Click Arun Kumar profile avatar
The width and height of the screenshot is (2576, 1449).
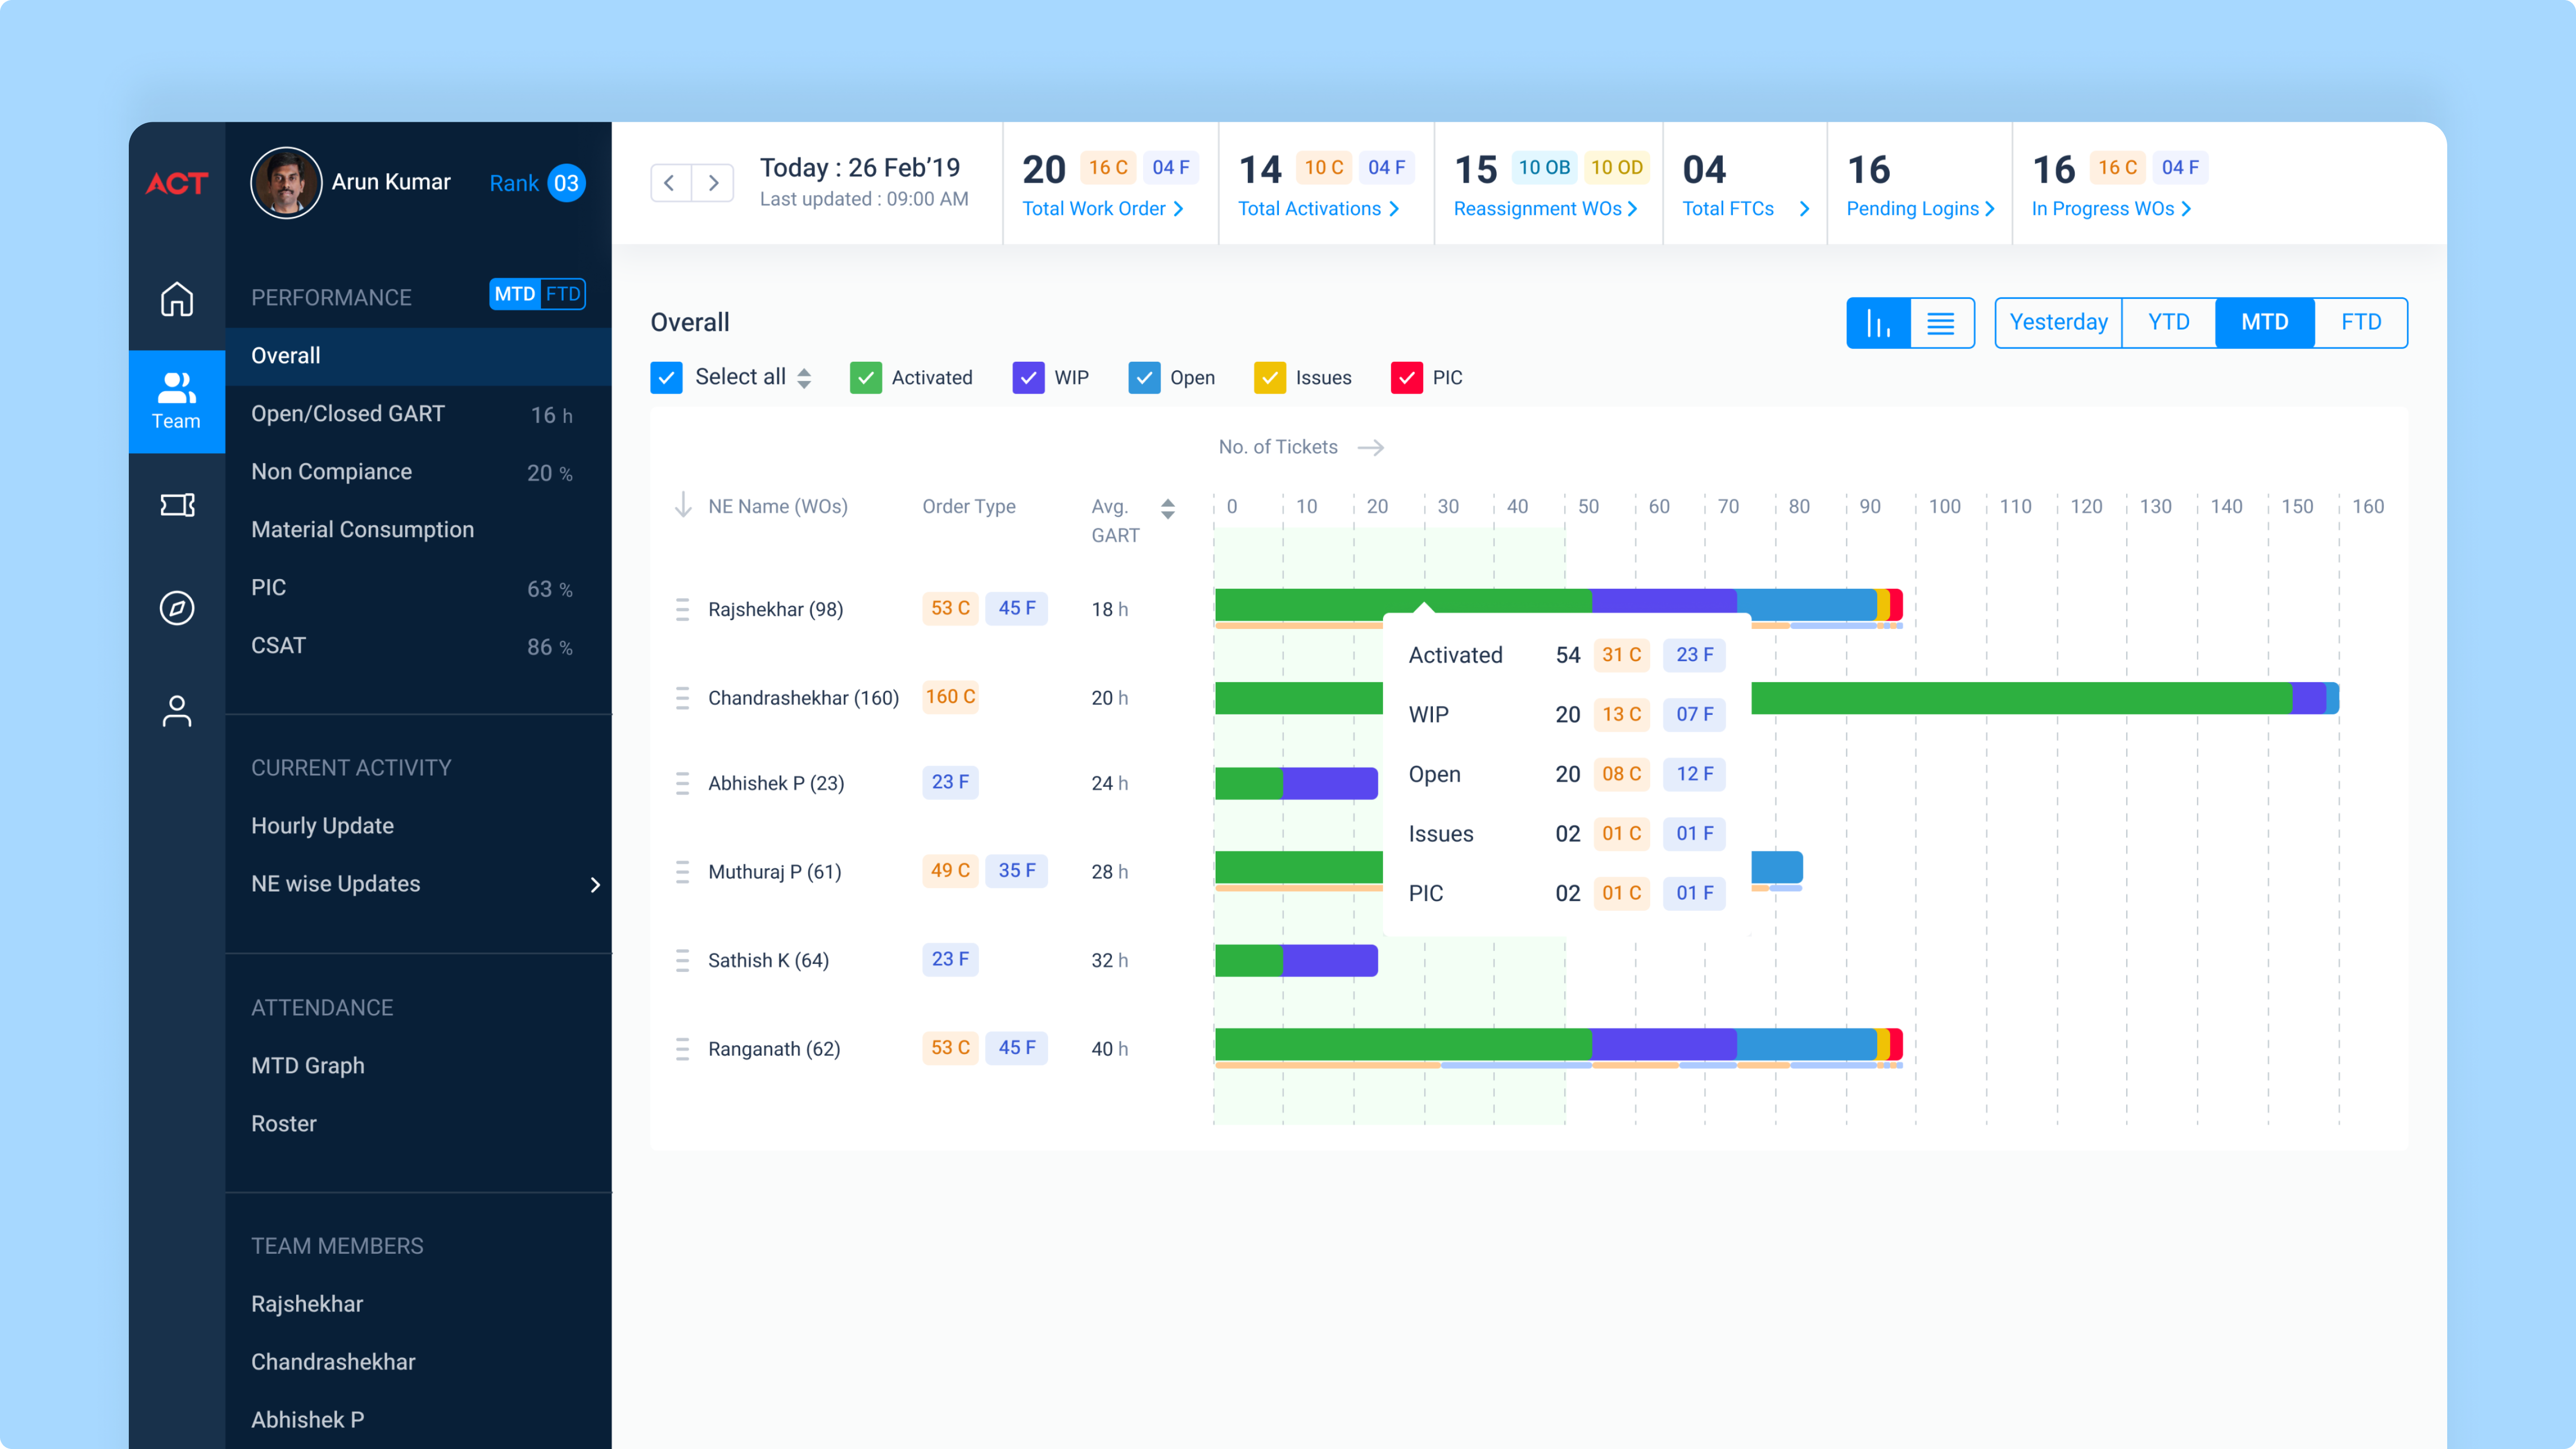tap(286, 183)
